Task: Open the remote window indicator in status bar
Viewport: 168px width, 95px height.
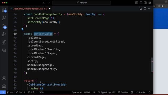Action: click(3, 92)
